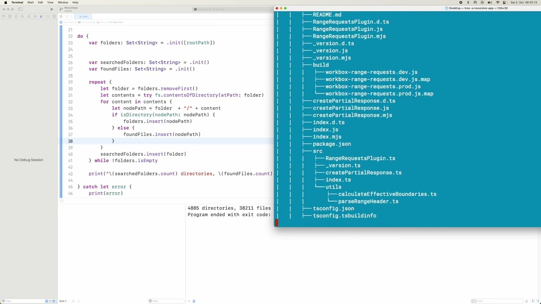This screenshot has width=541, height=304.
Task: Open the issue navigator warning triangle icon
Action: pyautogui.click(x=29, y=16)
